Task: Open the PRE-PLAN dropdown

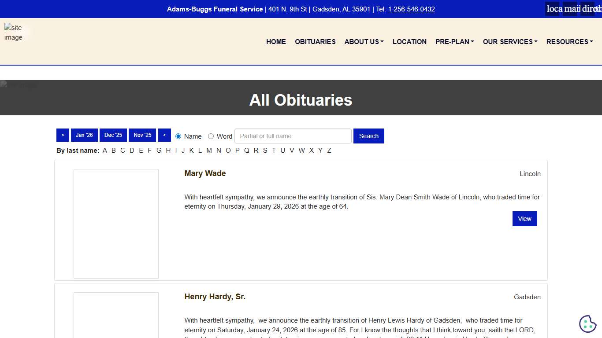Action: click(454, 41)
